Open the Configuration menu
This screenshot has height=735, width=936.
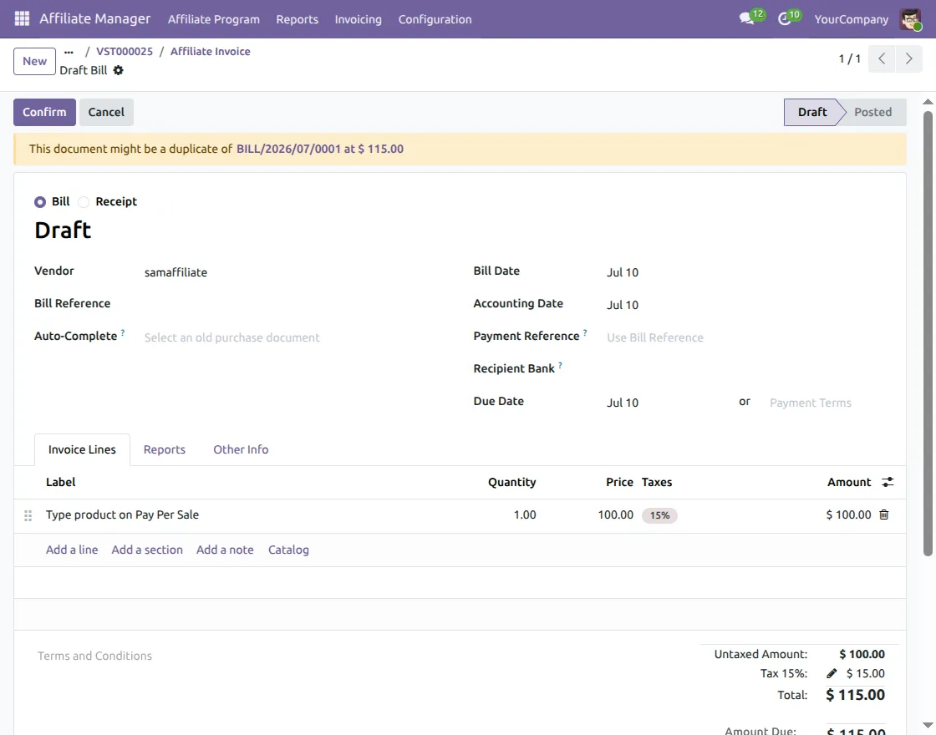[435, 19]
